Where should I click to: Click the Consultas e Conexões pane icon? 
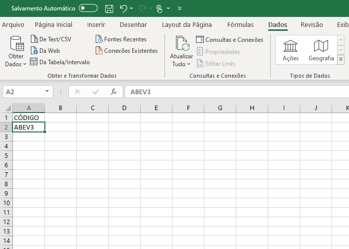[199, 39]
